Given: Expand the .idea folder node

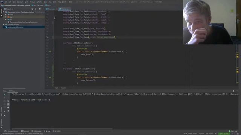Looking at the screenshot, I should click(x=6, y=15).
